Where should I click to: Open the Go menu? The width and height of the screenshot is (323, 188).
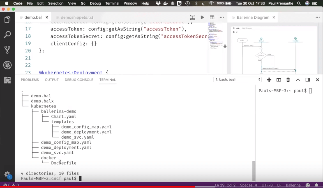tap(83, 3)
